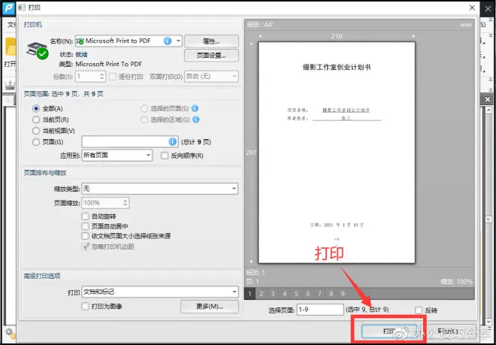Click info icon inside the 页面(G) field
Viewport: 496px width, 345px height.
(x=172, y=142)
